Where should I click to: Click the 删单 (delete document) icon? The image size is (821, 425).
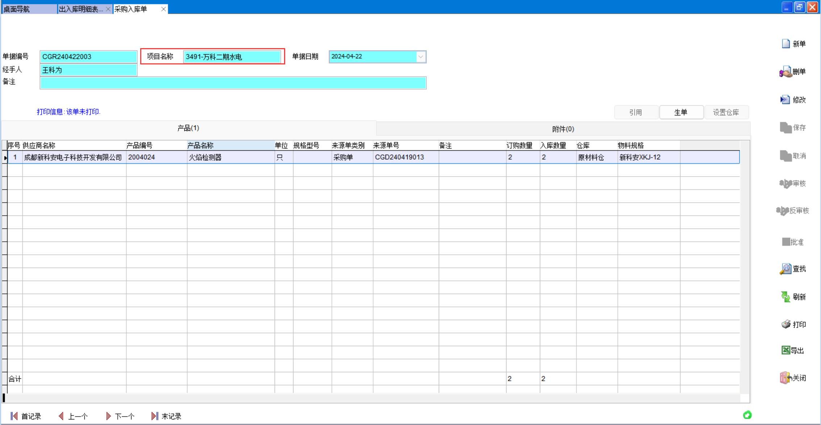[785, 72]
